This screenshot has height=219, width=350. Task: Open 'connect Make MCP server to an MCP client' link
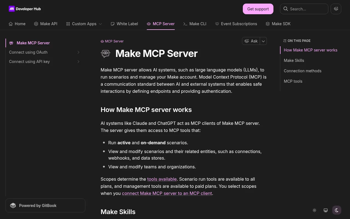pos(167,193)
